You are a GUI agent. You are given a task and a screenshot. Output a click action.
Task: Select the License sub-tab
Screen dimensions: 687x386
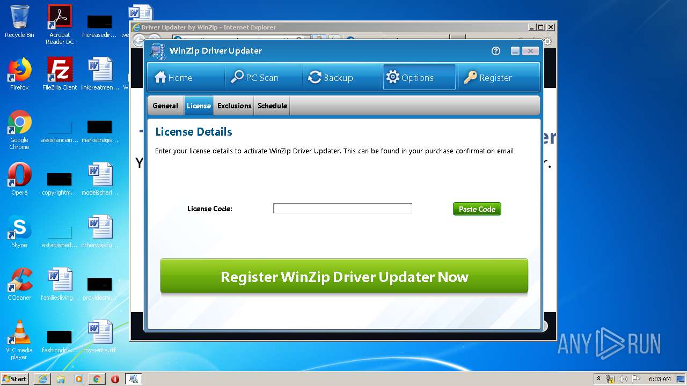coord(199,106)
